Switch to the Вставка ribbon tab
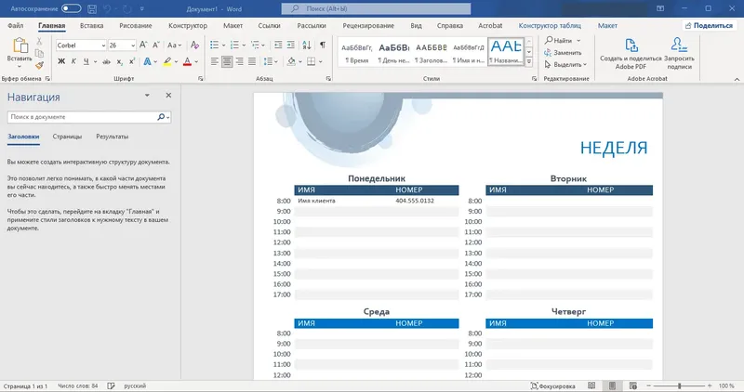 click(91, 26)
